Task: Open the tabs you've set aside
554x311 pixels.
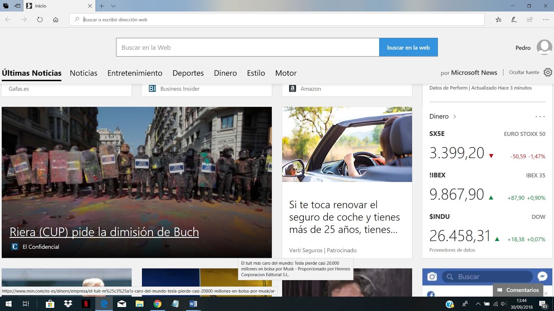Action: click(x=6, y=6)
